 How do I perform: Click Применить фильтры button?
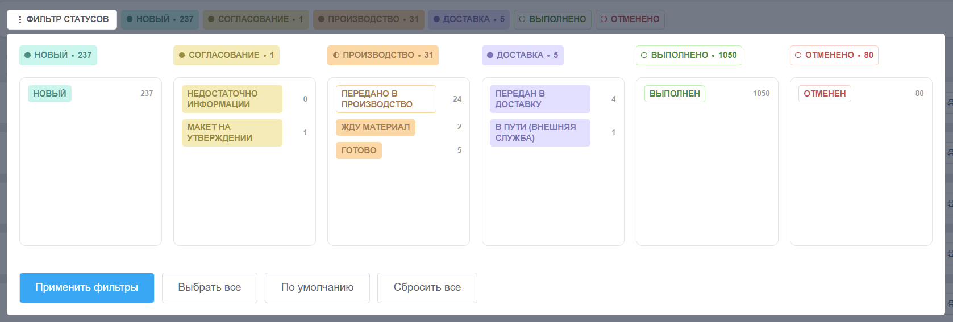pyautogui.click(x=87, y=287)
